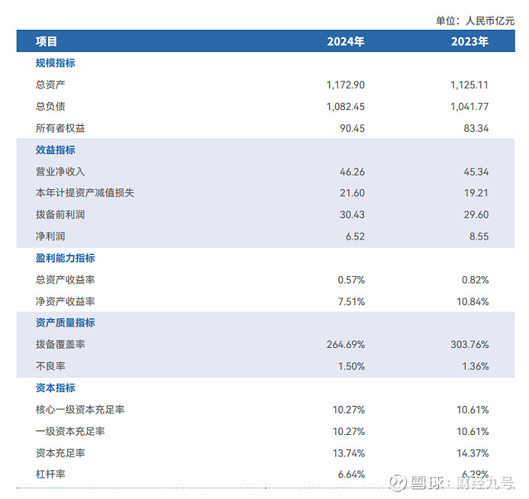Select the 83.34 equity value
The width and height of the screenshot is (529, 499).
[x=476, y=128]
